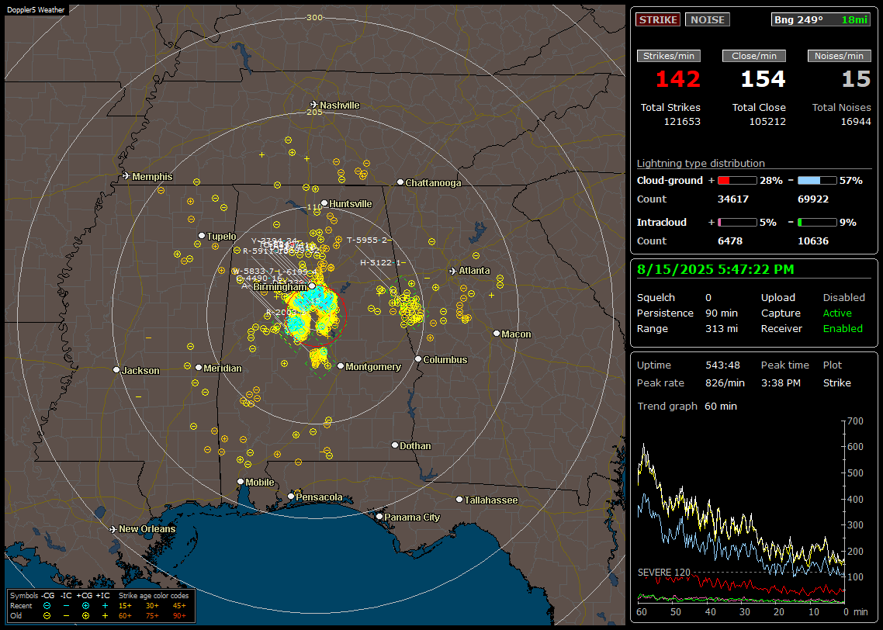
Task: Click the red STRIKE indicator button
Action: tap(658, 19)
